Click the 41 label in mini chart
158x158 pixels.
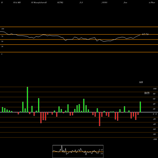pos(102,150)
